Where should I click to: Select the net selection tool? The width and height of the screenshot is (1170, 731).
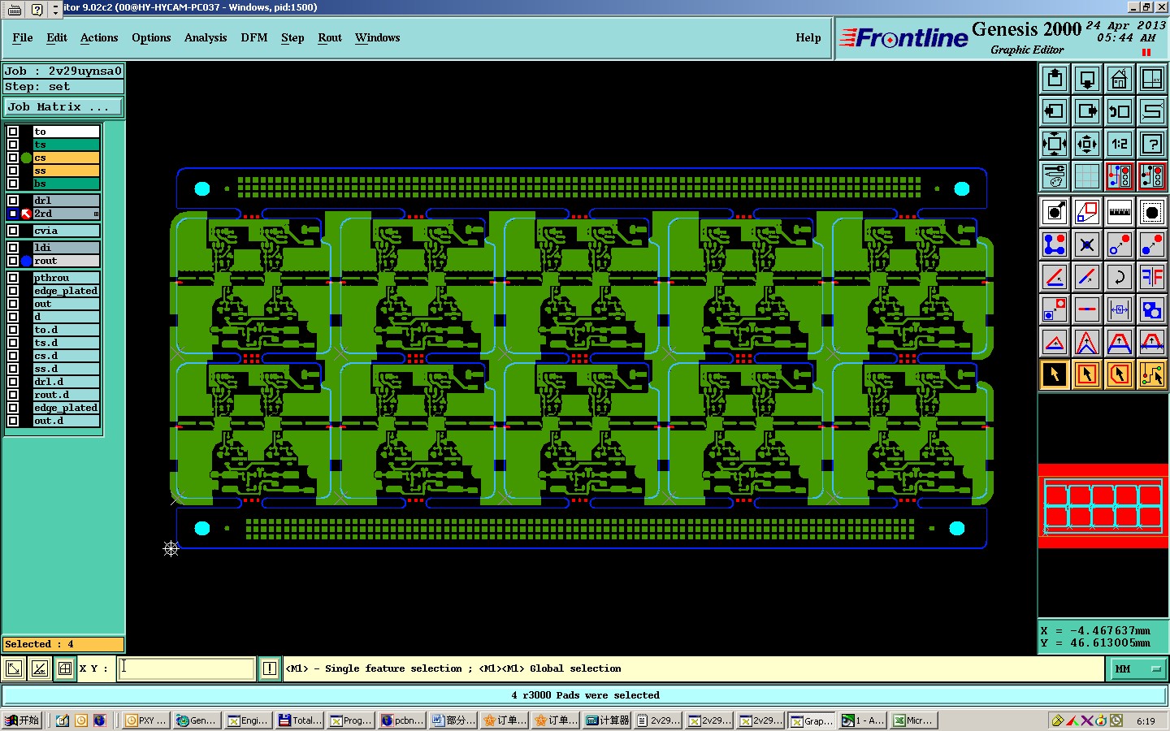pyautogui.click(x=1152, y=374)
